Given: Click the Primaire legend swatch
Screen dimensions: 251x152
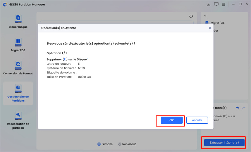Looking at the screenshot, I should tap(99, 144).
